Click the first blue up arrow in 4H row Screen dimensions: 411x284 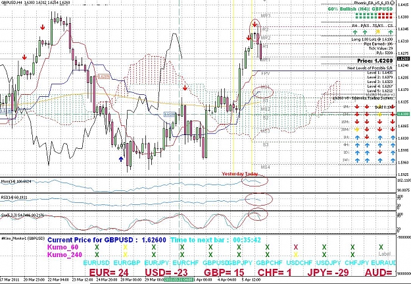(357, 145)
